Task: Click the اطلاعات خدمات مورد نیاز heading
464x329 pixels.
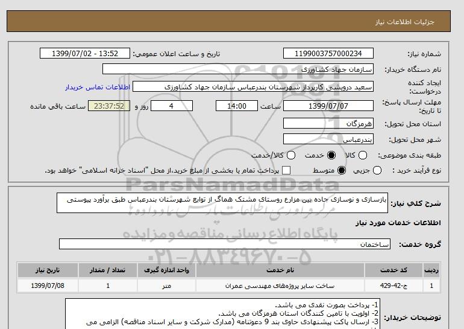Action: tap(398, 223)
